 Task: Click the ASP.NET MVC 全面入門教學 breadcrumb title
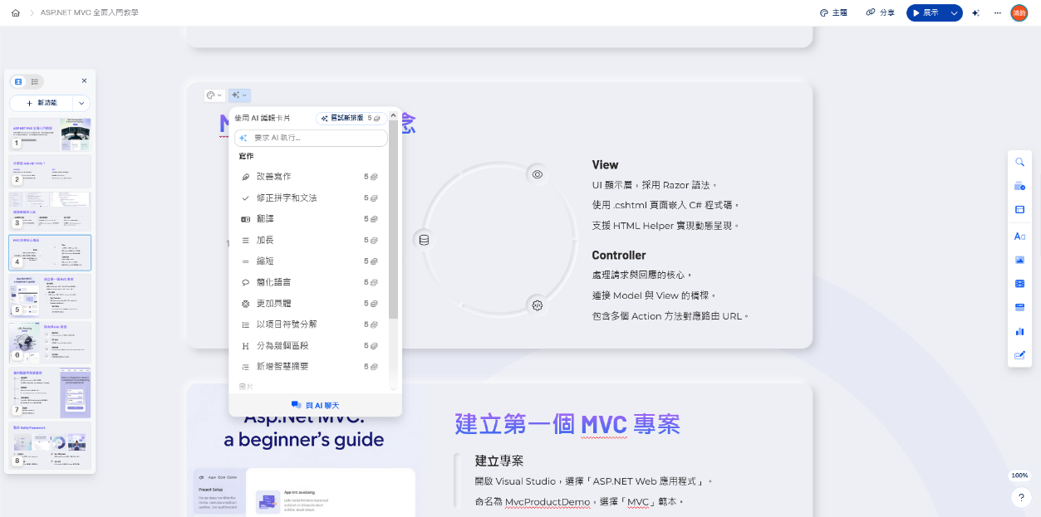pos(90,13)
